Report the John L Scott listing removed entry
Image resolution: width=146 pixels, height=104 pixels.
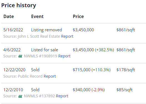67,36
